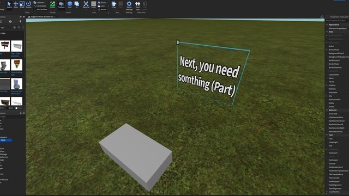Open the terrain Editor
The image size is (349, 196).
point(52,5)
